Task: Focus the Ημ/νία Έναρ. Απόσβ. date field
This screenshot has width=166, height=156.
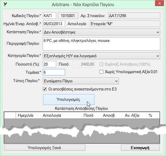Action: (x=54, y=24)
